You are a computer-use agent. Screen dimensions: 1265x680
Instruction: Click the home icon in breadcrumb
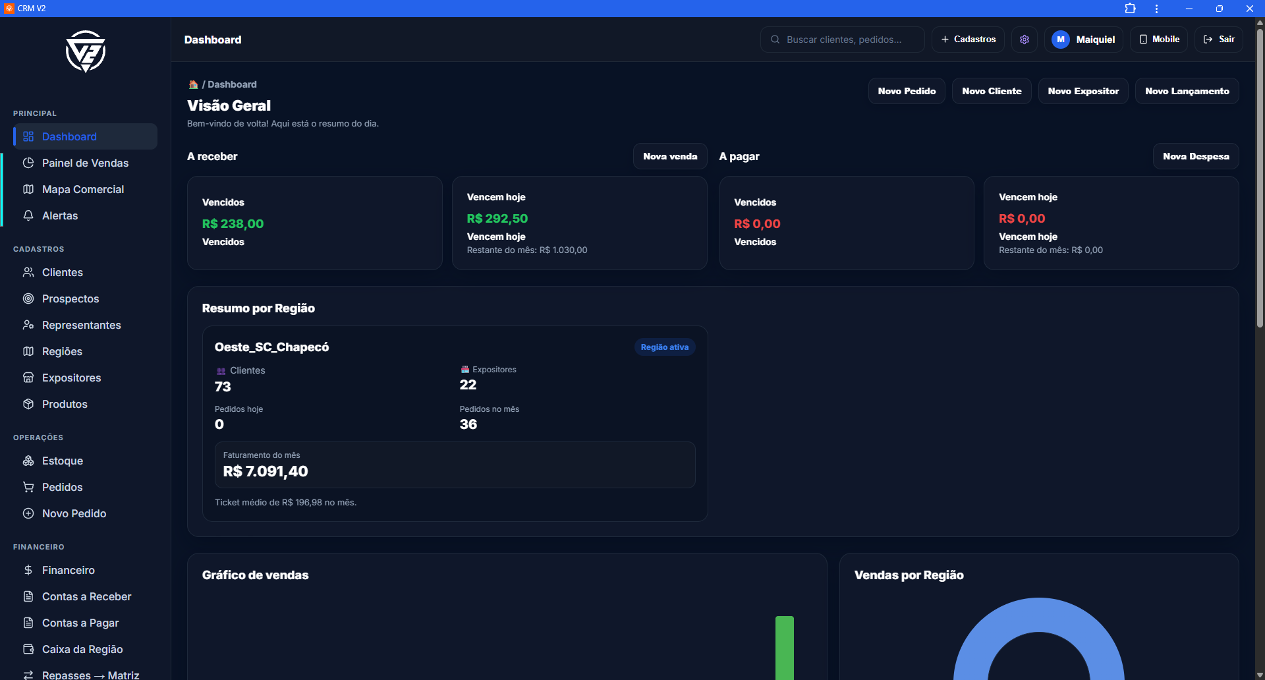point(193,84)
